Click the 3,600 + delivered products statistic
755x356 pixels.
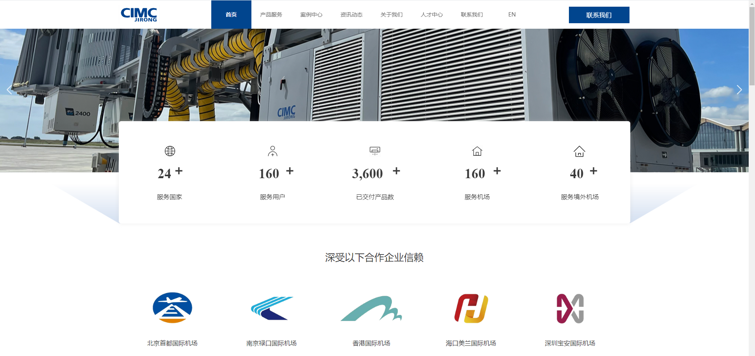[376, 173]
